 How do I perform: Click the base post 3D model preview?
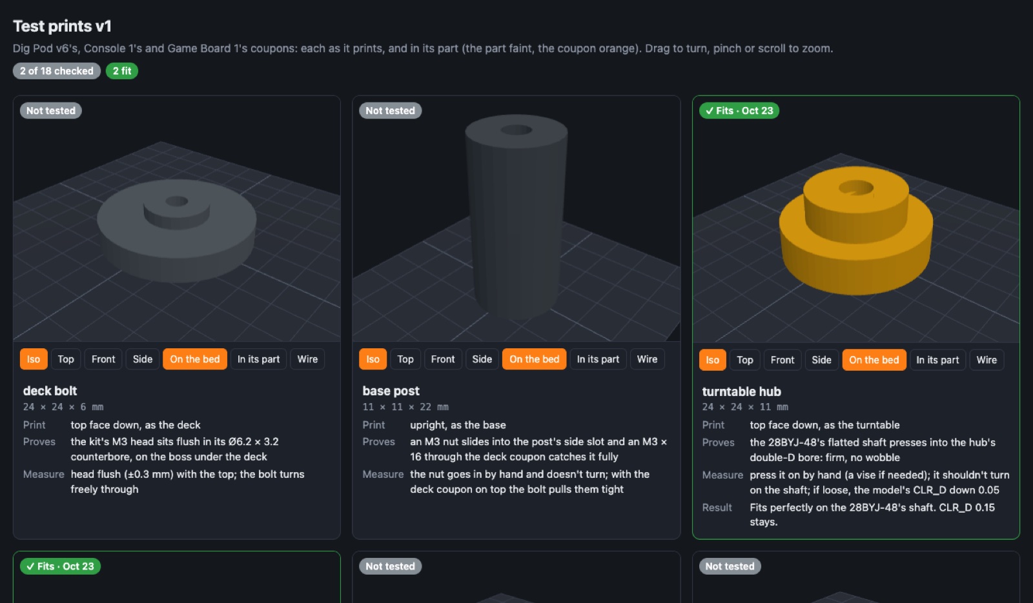pos(516,219)
